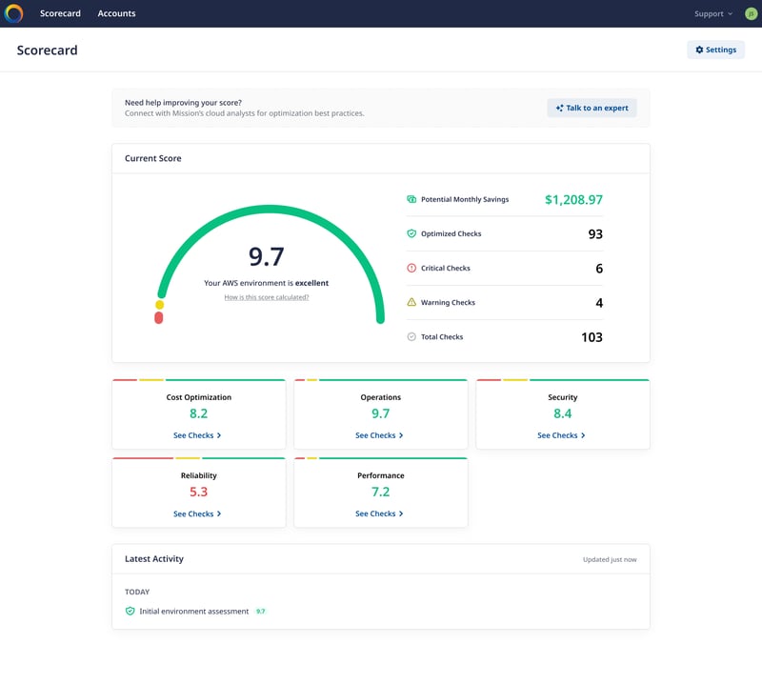
Task: Open See Checks under Security
Action: 561,435
